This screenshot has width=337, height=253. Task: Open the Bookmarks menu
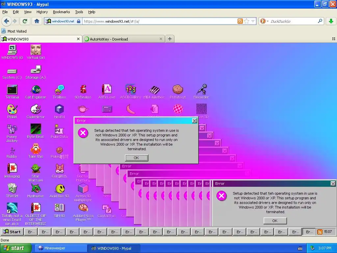[x=61, y=12]
